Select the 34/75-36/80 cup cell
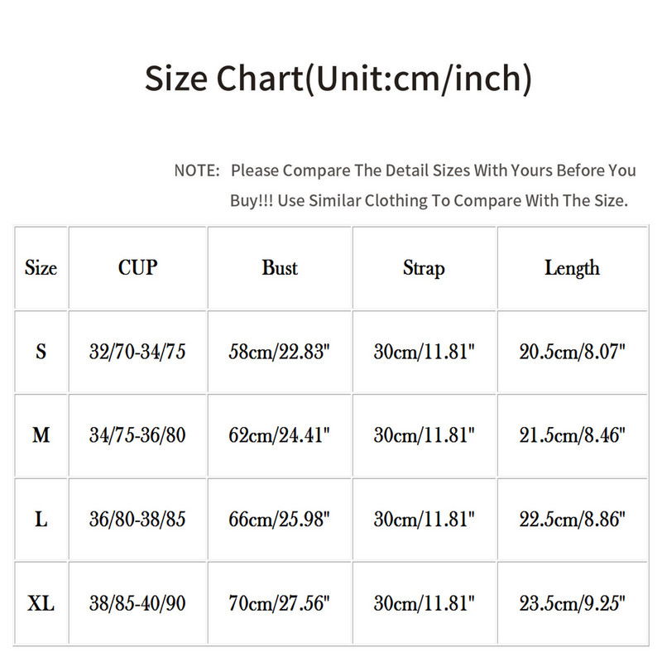 (x=137, y=435)
